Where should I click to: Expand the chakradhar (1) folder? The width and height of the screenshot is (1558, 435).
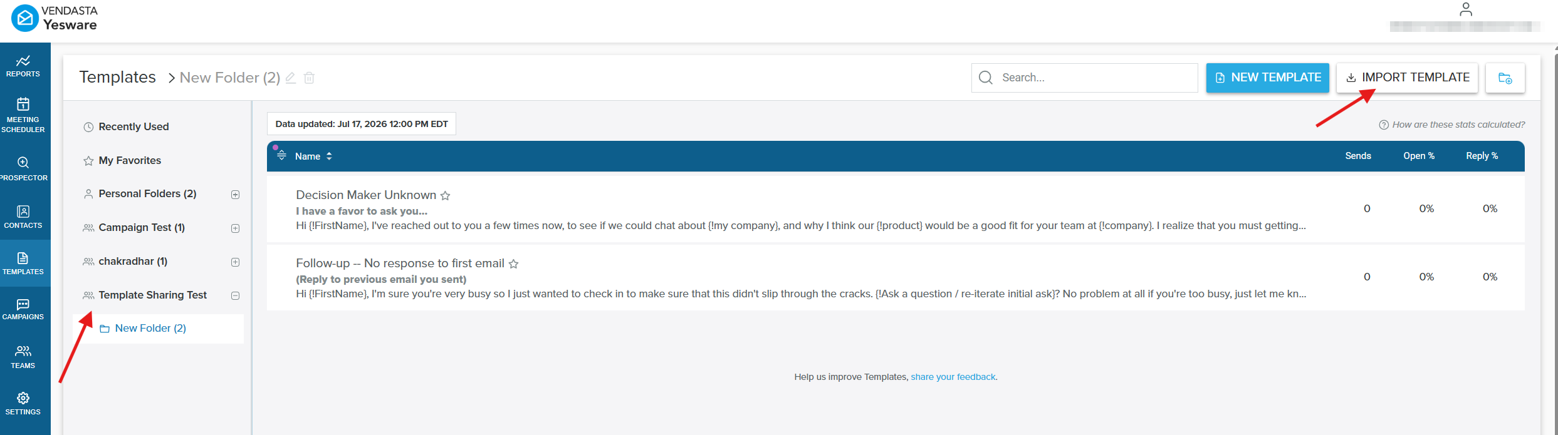pyautogui.click(x=236, y=262)
